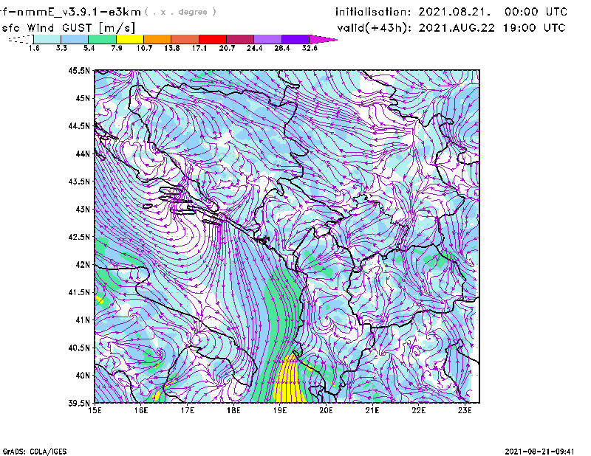Click the 45.5N latitude axis label
This screenshot has width=591, height=456.
tap(78, 71)
